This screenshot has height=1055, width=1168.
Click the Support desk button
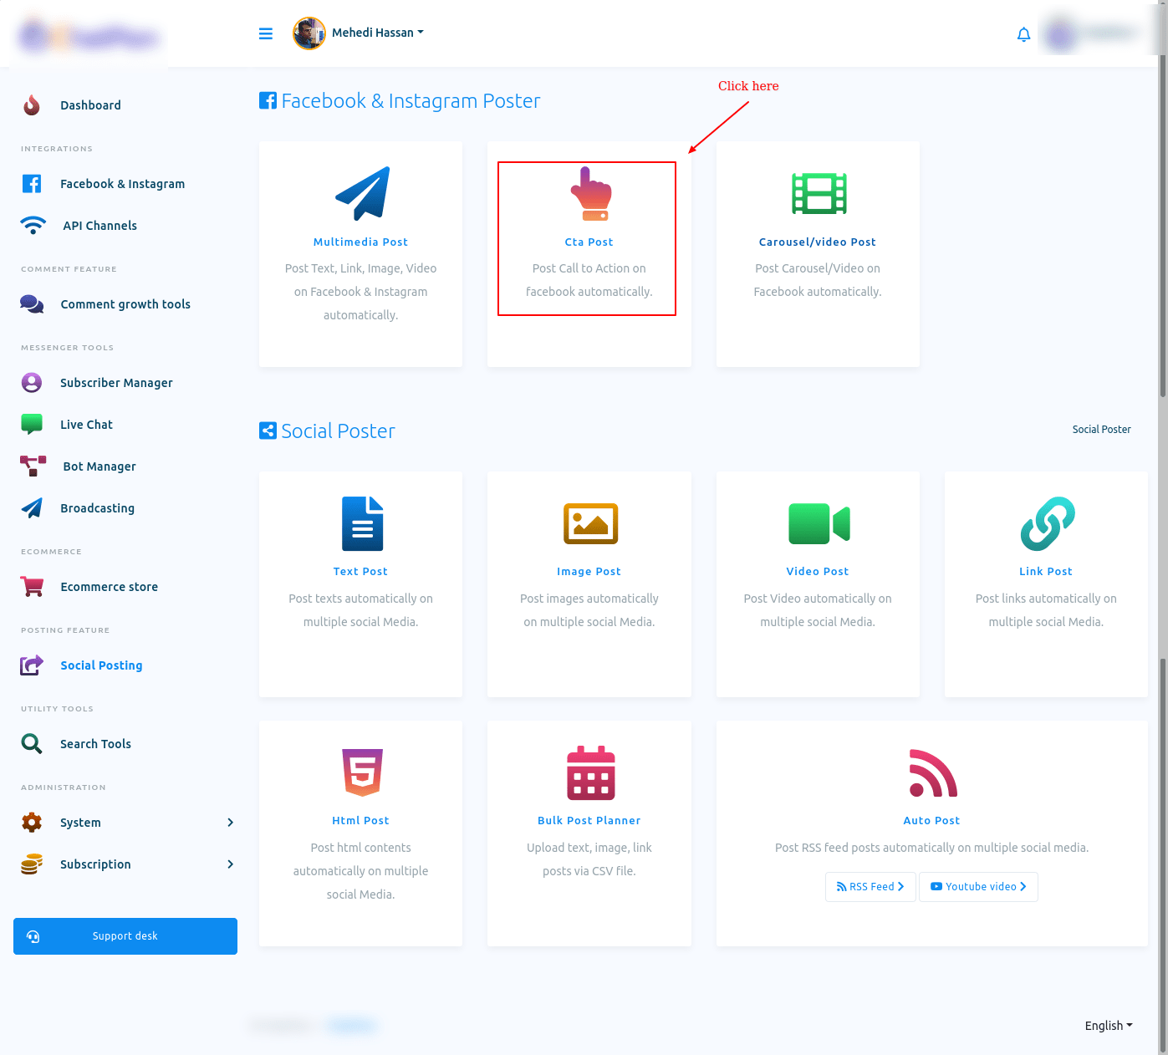point(125,936)
